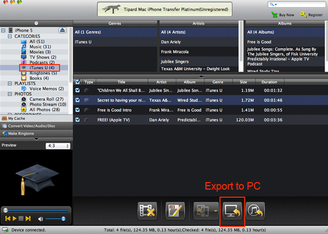The height and width of the screenshot is (234, 328).
Task: Open the Books (4) category
Action: tap(39, 78)
